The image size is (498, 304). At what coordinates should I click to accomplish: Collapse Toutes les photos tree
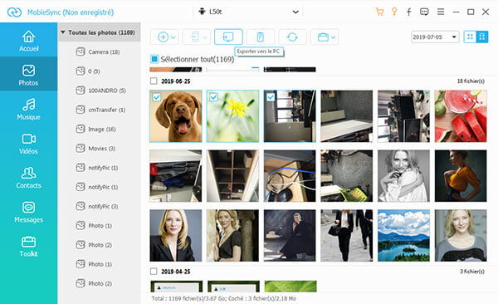(x=63, y=32)
